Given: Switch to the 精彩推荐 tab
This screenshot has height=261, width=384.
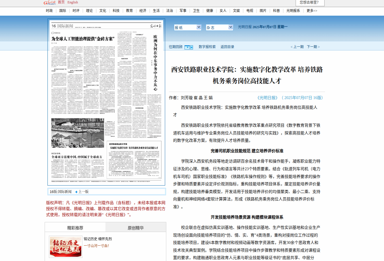Looking at the screenshot, I should [x=75, y=228].
